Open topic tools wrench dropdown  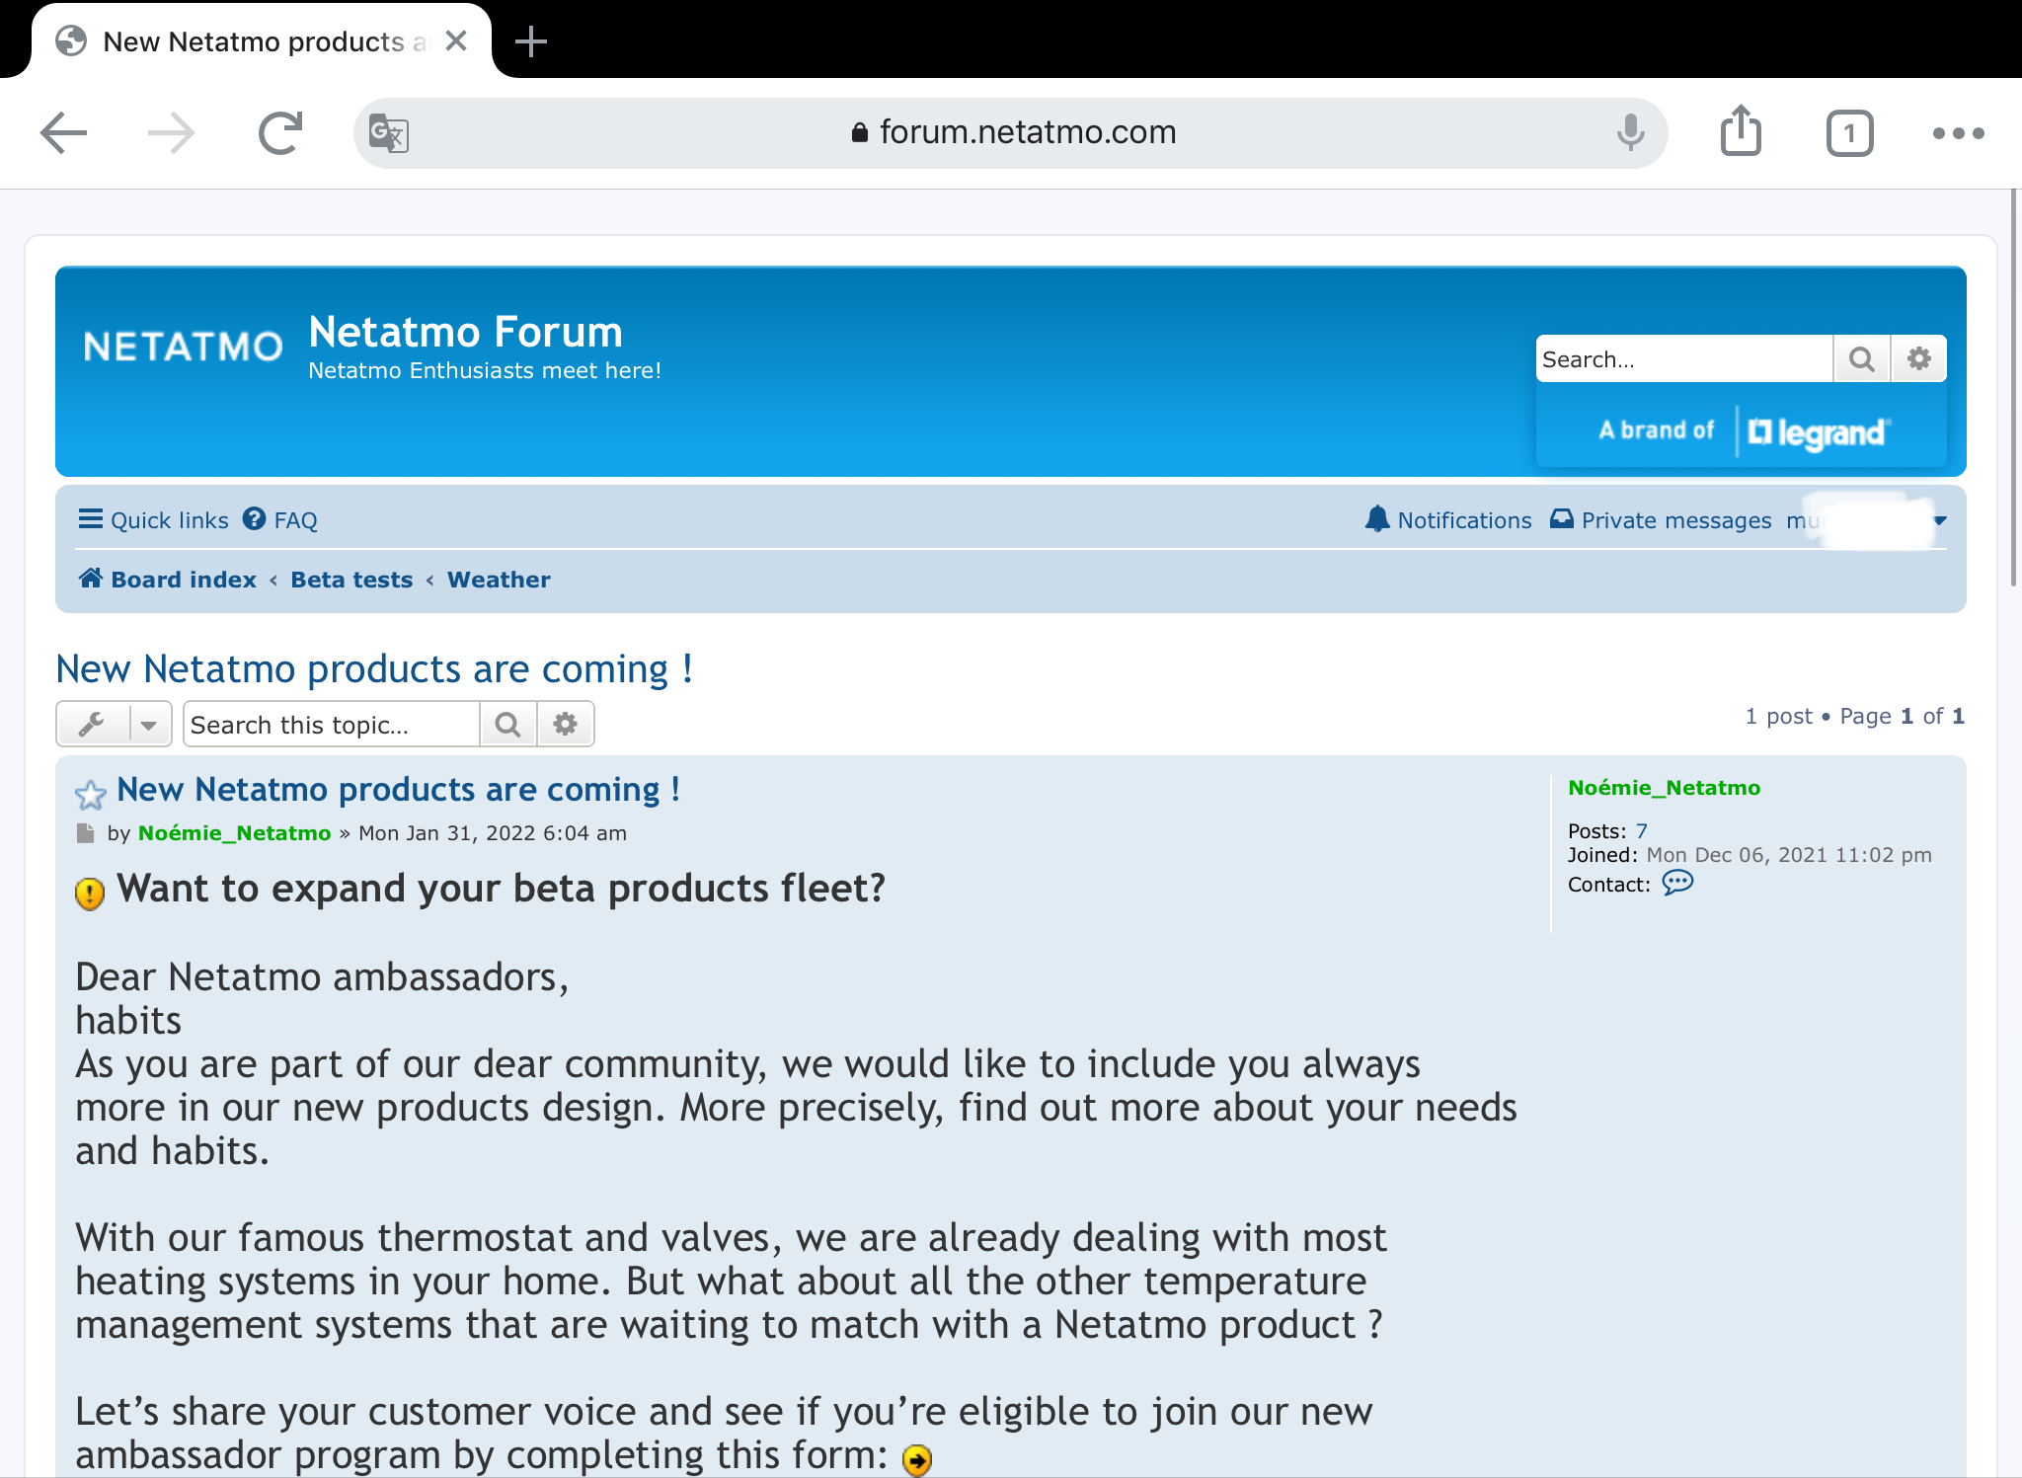[x=114, y=725]
